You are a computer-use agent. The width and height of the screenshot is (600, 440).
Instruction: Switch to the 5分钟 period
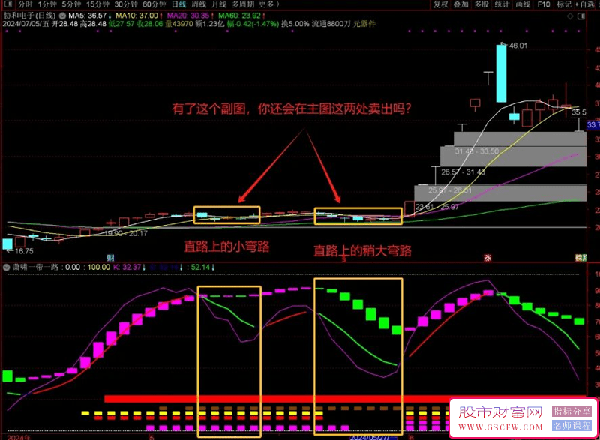(x=71, y=4)
